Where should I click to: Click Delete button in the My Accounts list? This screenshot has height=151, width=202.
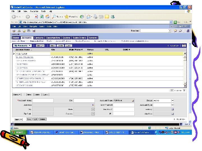pyautogui.click(x=60, y=46)
